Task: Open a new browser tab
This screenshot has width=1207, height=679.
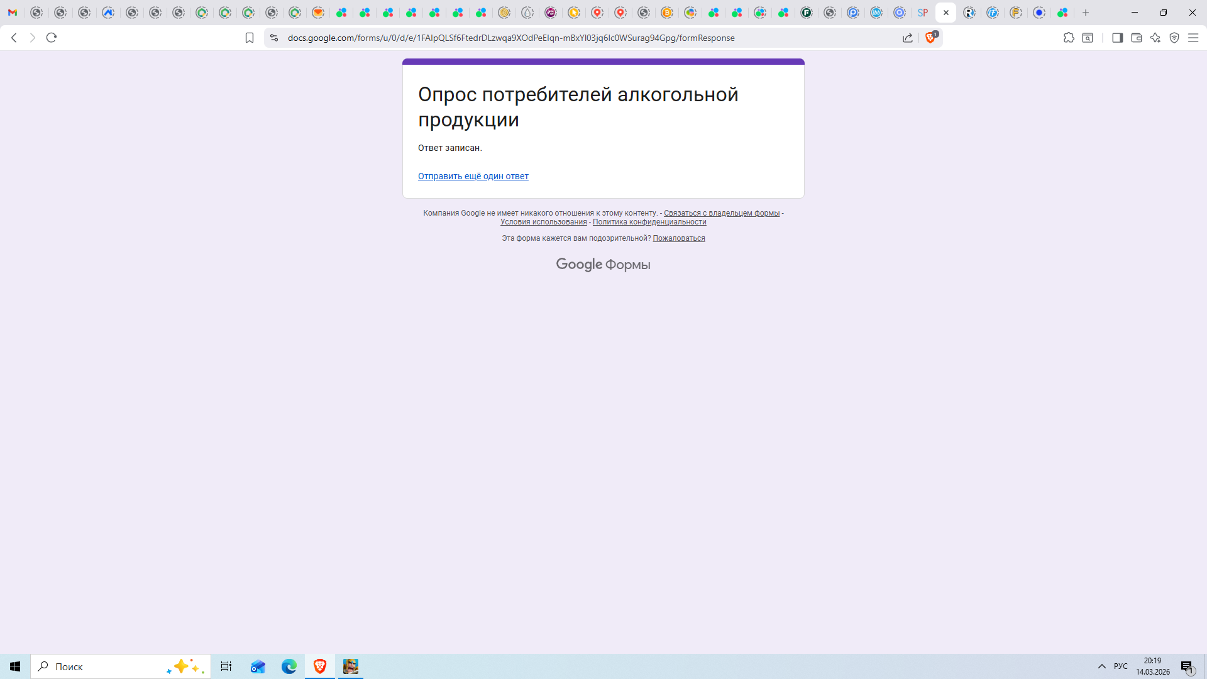Action: 1085,13
